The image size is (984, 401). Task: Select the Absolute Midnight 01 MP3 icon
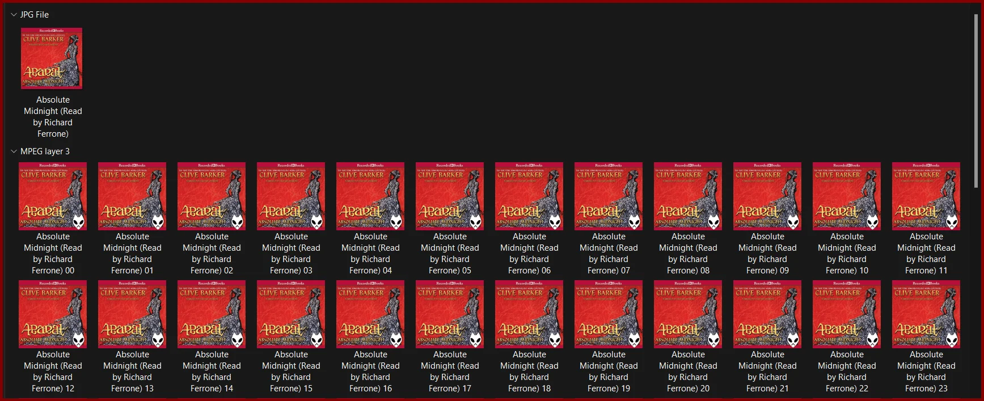(132, 196)
